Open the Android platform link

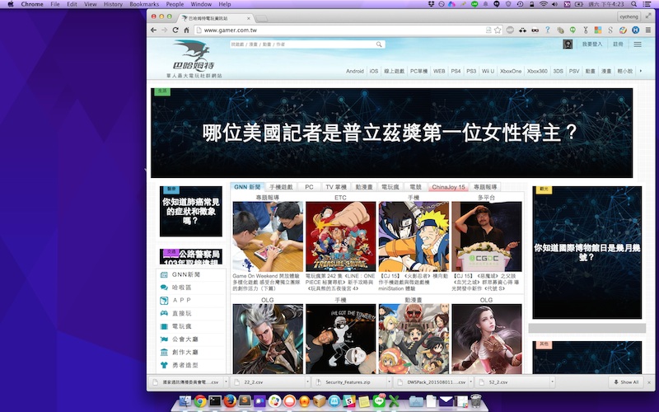pos(355,71)
